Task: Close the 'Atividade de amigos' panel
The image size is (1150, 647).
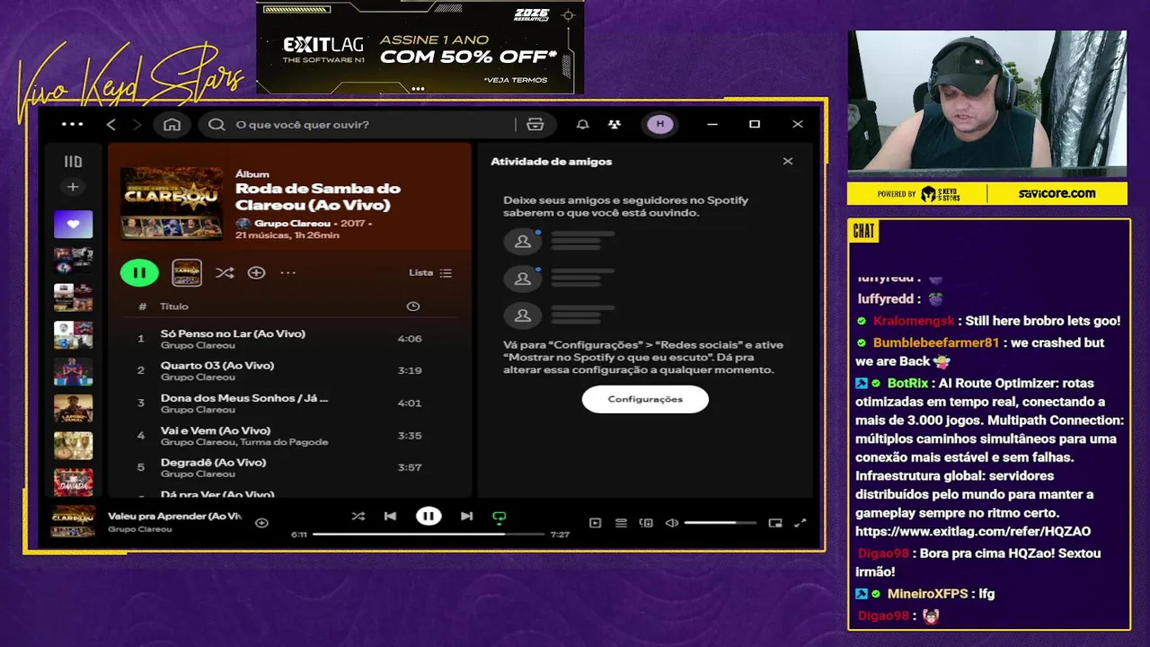Action: pyautogui.click(x=788, y=162)
